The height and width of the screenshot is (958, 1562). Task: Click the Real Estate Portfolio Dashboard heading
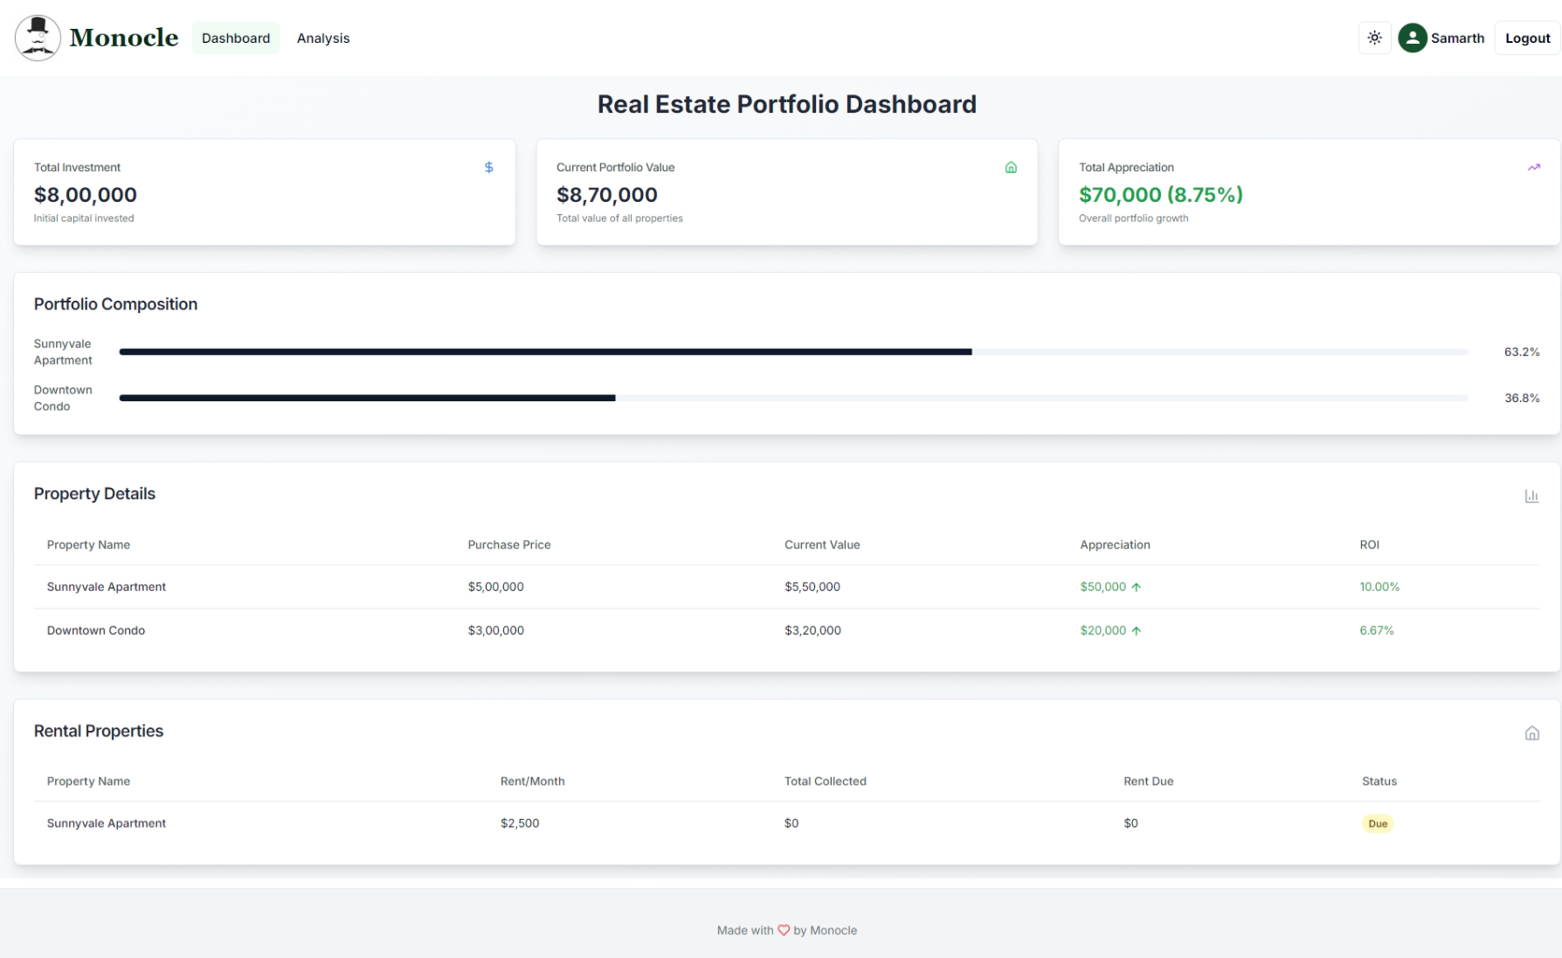pos(787,104)
